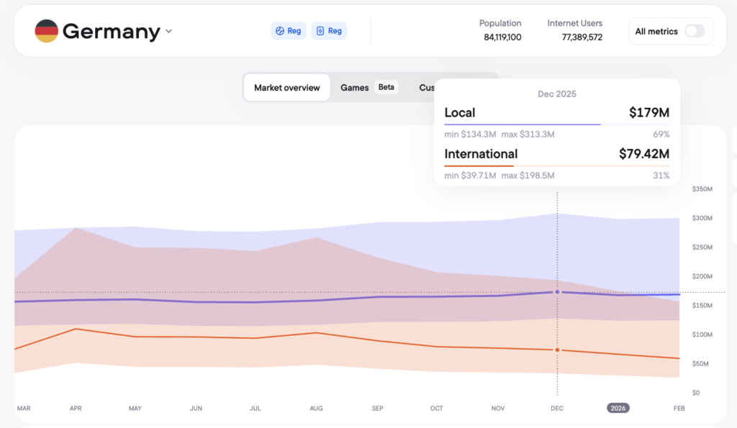
Task: Toggle the All metrics switch
Action: (694, 31)
